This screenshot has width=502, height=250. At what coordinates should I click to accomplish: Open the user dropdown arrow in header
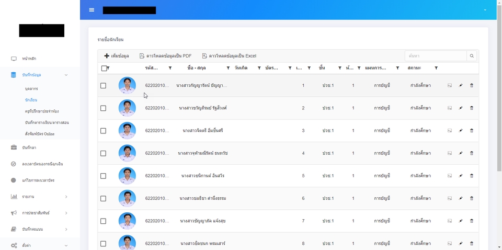(485, 10)
